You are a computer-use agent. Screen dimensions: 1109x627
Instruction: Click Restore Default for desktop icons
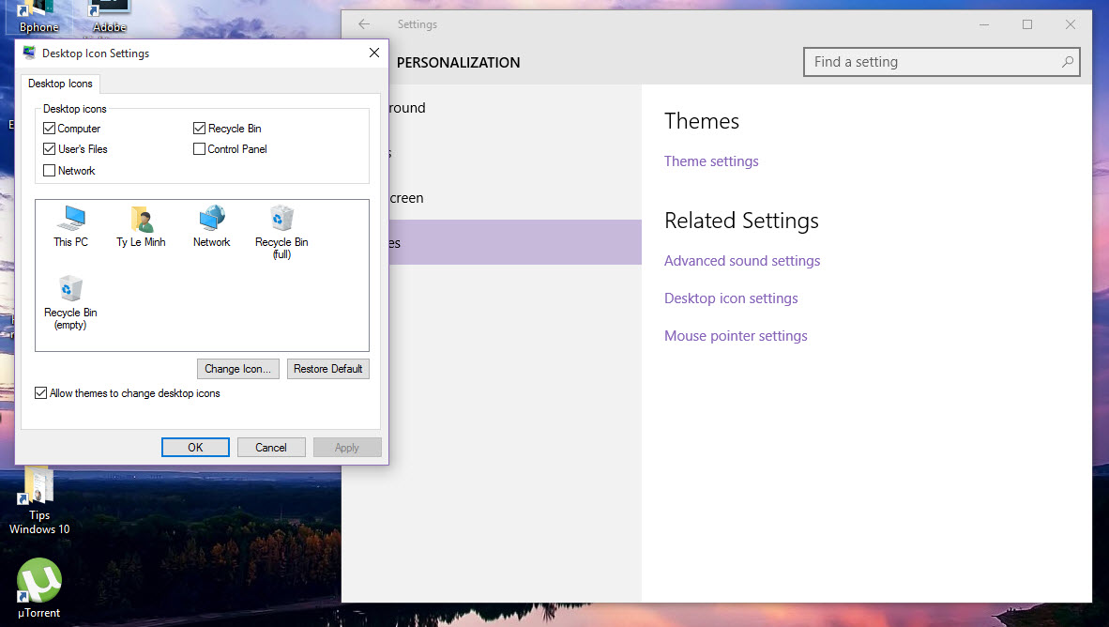[x=327, y=368]
